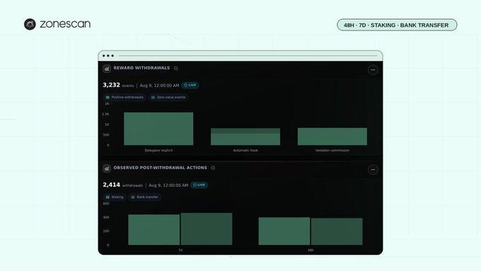Click the 'Validator commission' axis label
This screenshot has width=481, height=271.
[332, 151]
